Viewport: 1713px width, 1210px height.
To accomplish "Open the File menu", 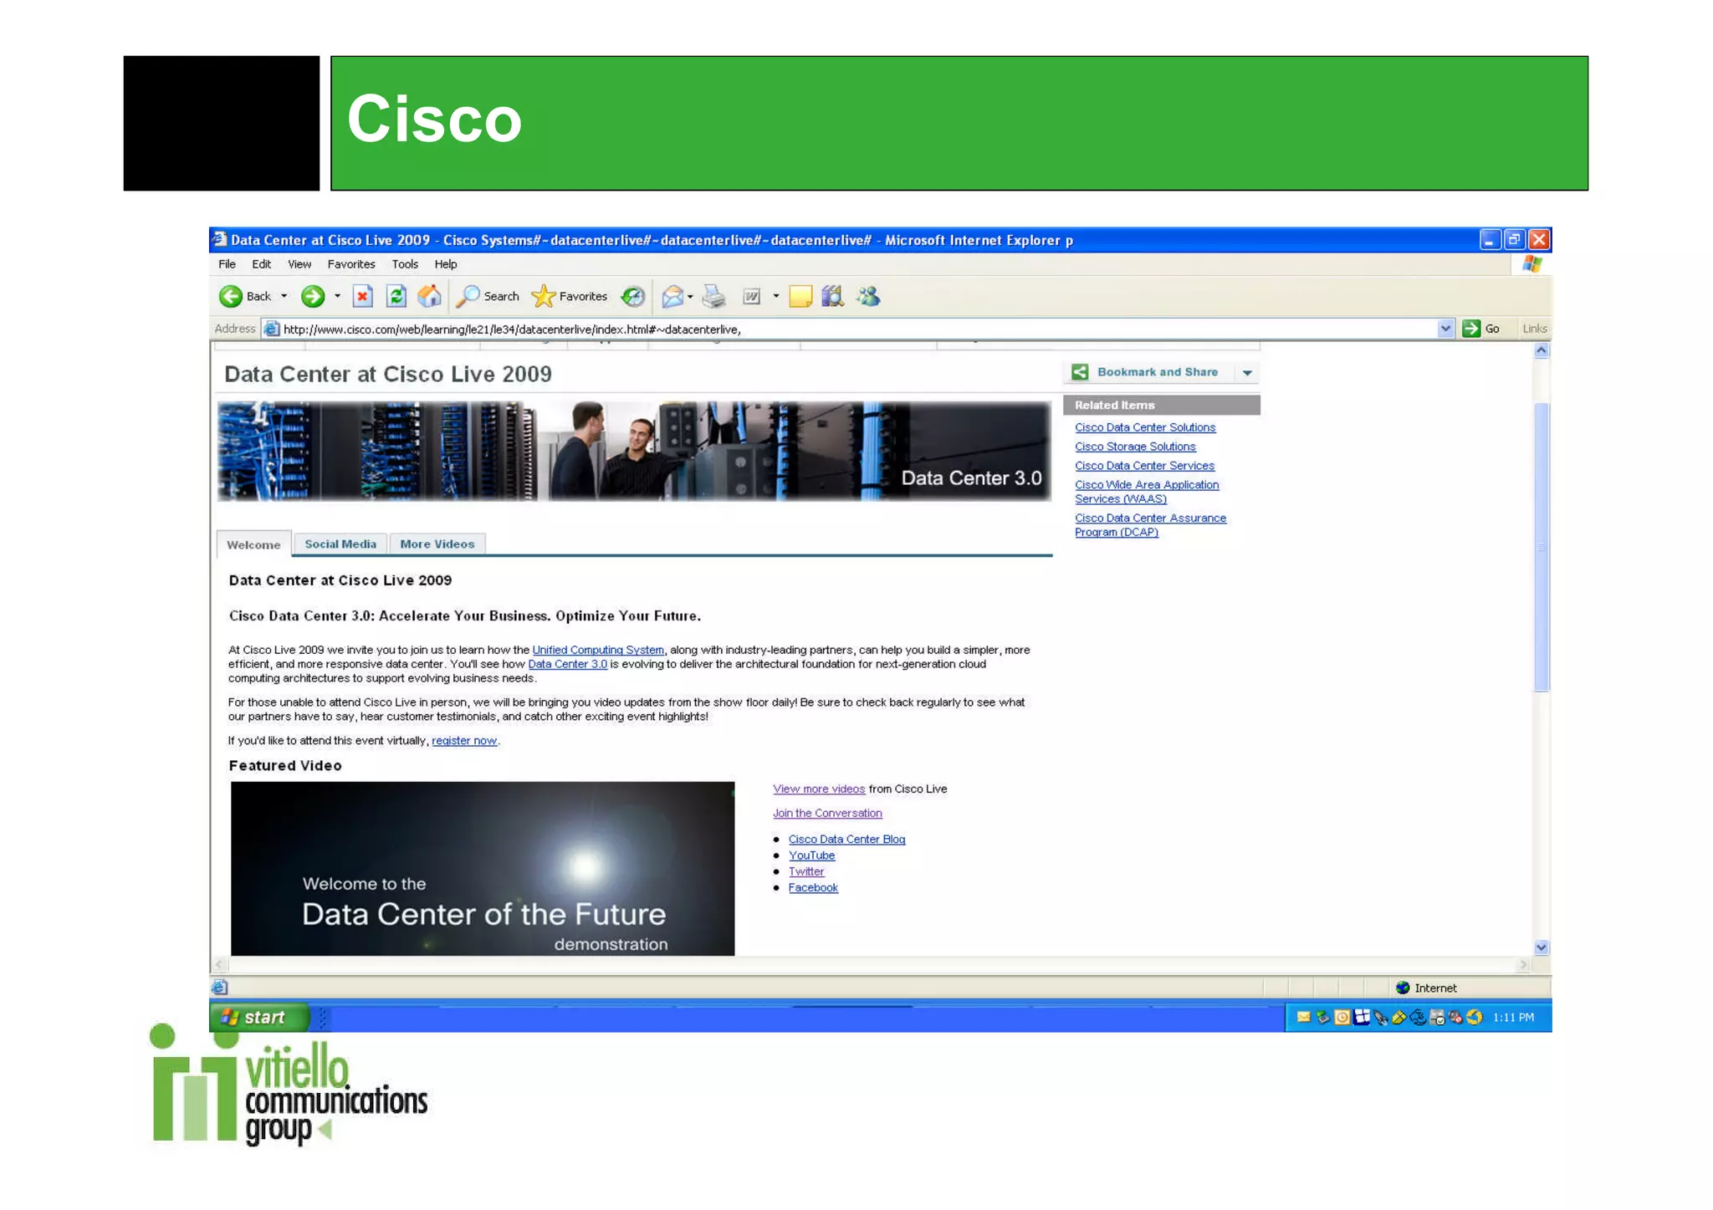I will click(227, 264).
